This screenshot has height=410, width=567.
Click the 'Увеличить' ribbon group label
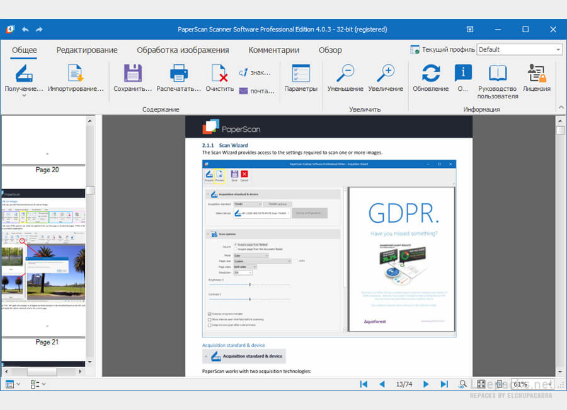coord(365,109)
